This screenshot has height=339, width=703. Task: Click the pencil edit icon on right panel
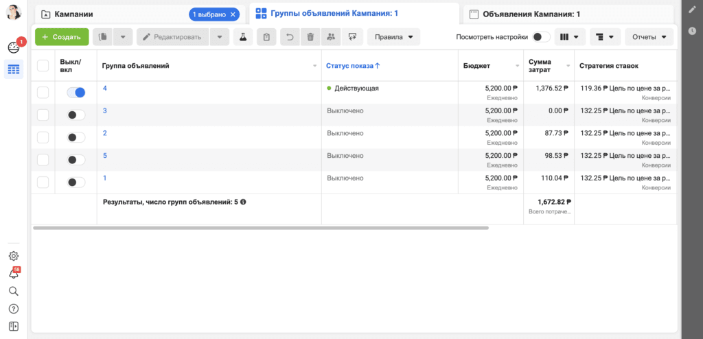692,10
